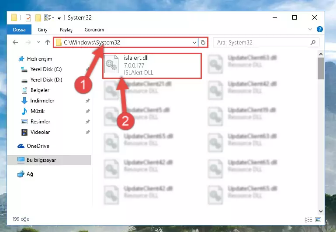The image size is (336, 232).
Task: Click the C:\Windows\System32 address bar
Action: pos(125,42)
